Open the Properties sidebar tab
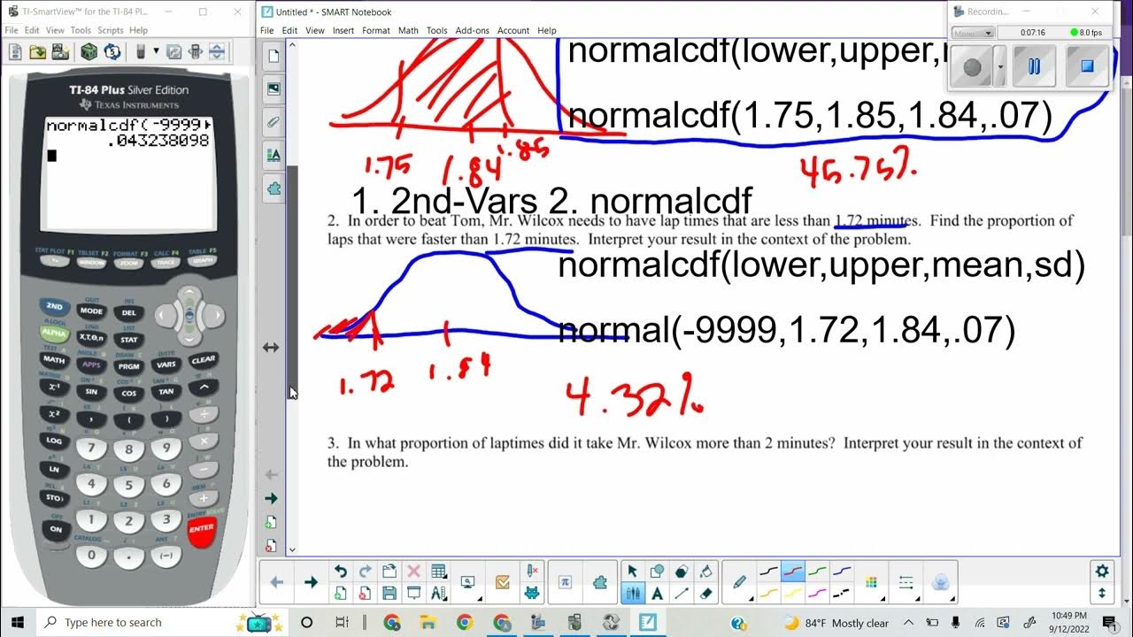 [273, 155]
